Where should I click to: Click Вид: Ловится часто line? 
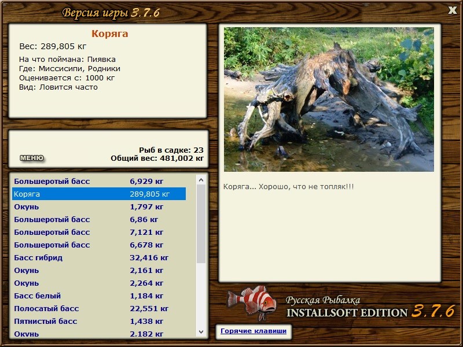[58, 87]
